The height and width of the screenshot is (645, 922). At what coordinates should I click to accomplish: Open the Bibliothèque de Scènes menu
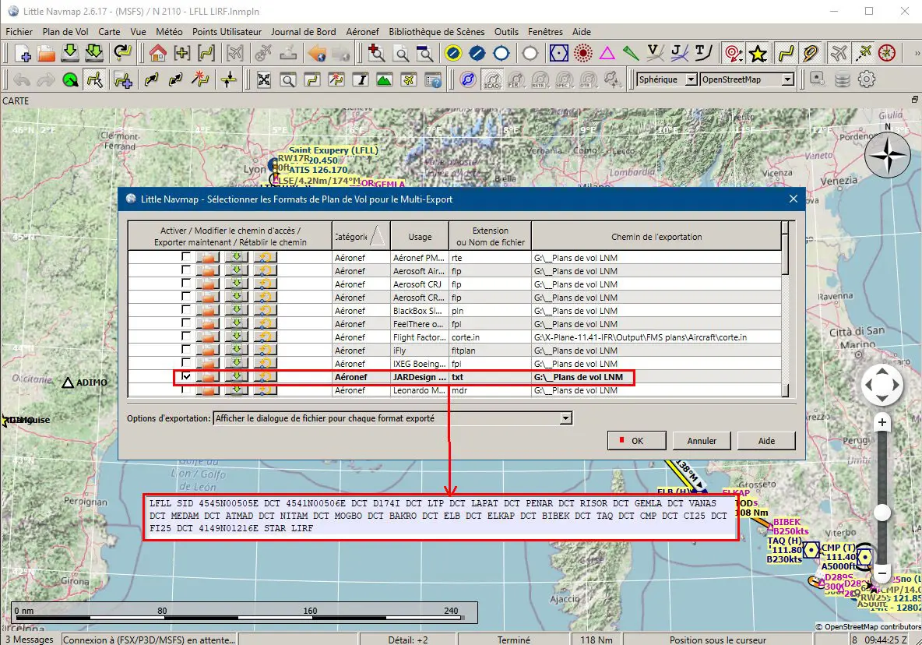click(x=437, y=32)
